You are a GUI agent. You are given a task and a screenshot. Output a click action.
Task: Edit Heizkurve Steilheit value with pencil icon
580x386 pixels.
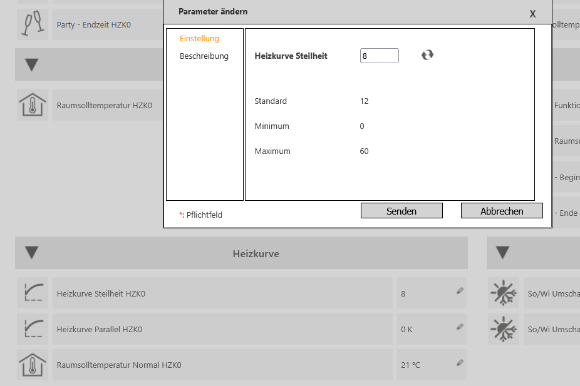pyautogui.click(x=460, y=291)
